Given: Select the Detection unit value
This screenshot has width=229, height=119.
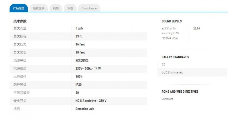Looking at the screenshot, I should [84, 109].
